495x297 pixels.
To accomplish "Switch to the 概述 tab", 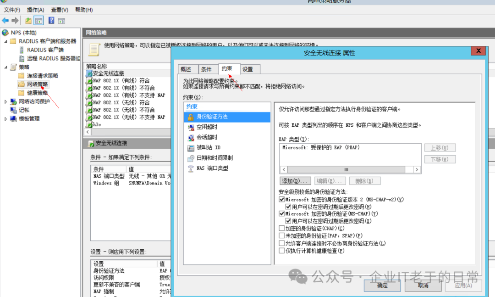I will point(188,69).
